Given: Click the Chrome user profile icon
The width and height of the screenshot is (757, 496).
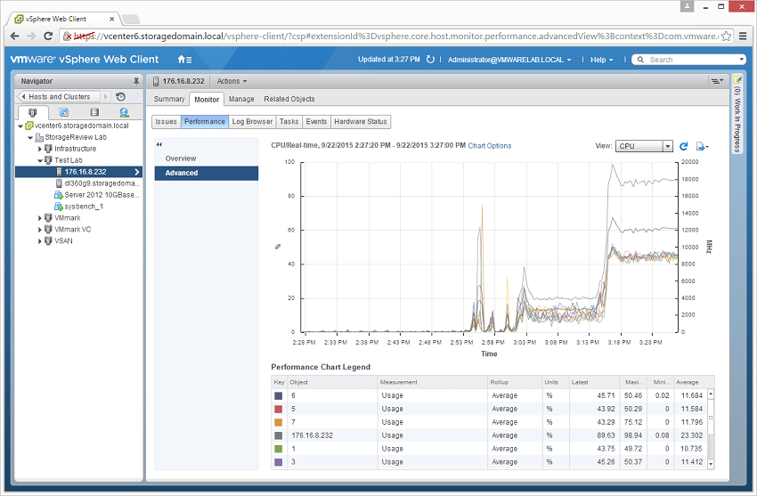Looking at the screenshot, I should coord(687,6).
